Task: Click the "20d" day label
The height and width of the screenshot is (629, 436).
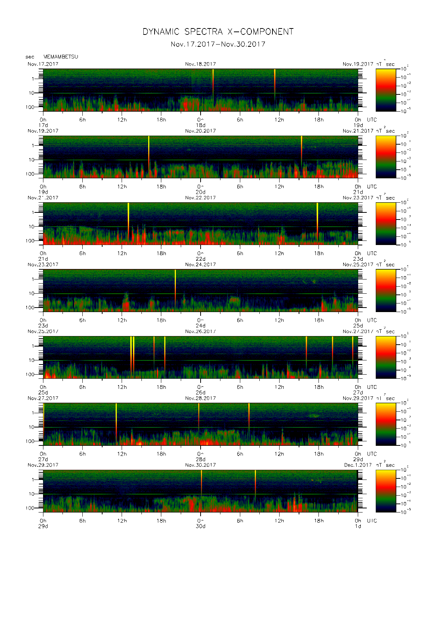Action: (x=201, y=192)
